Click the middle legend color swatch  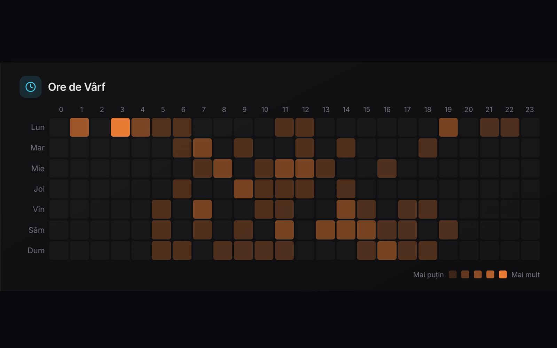click(x=478, y=275)
